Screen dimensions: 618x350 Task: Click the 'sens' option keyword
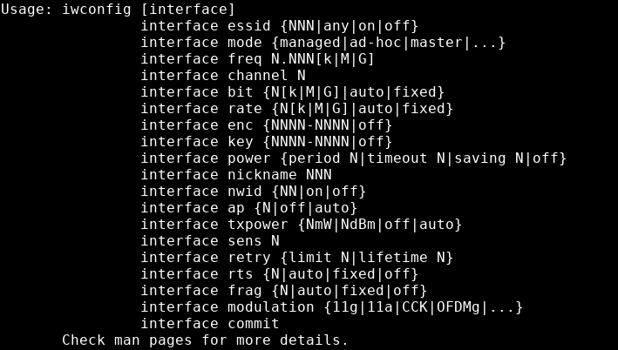click(244, 241)
